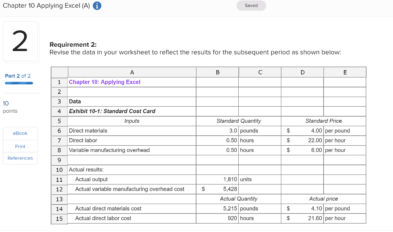Select spreadsheet column header A
Screen dimensions: 393x232
[132, 72]
